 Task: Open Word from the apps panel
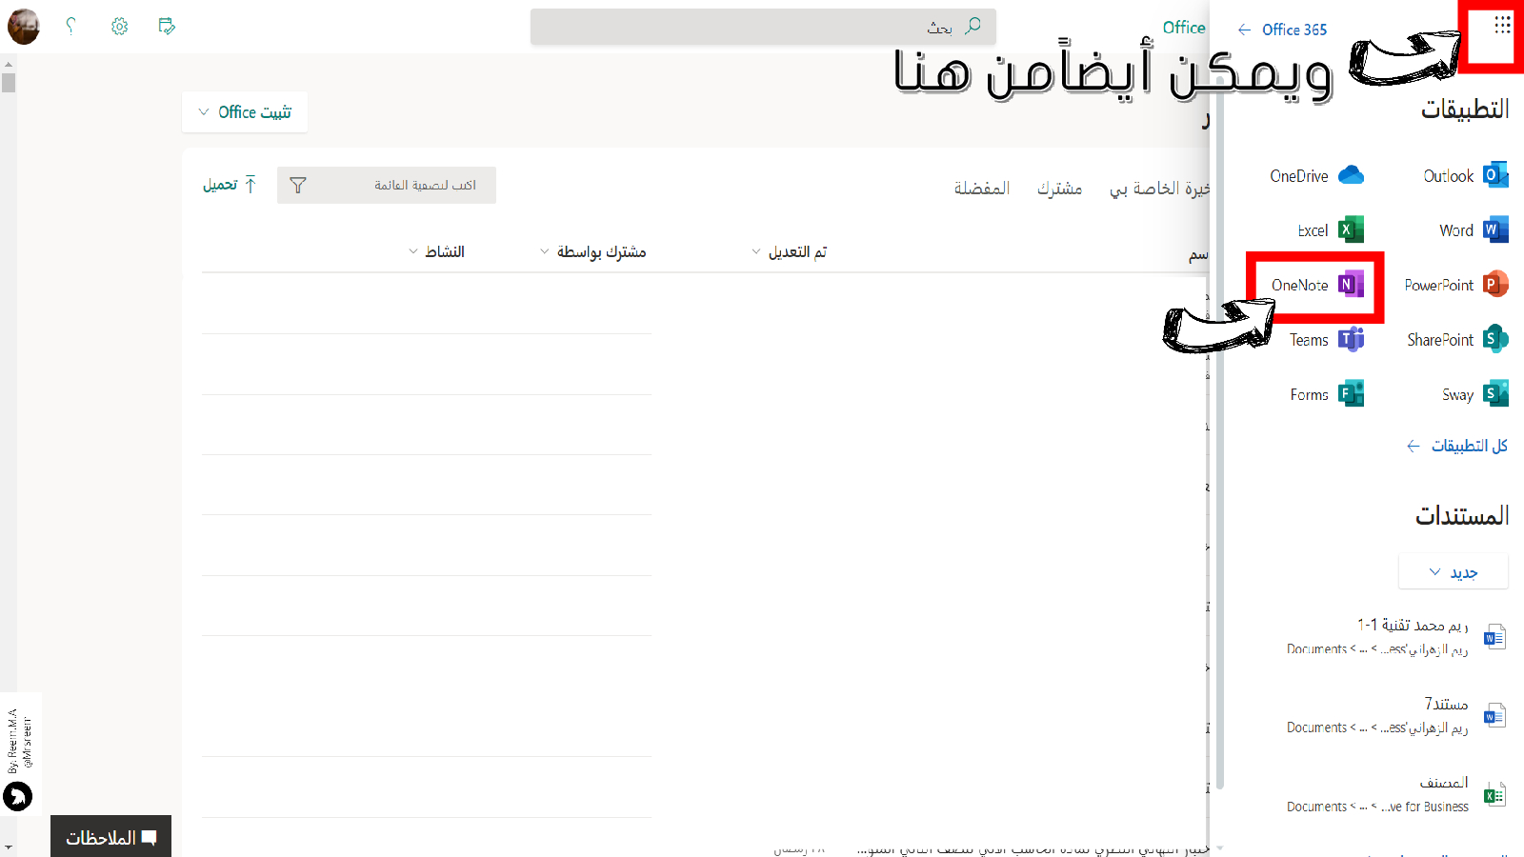(x=1473, y=230)
